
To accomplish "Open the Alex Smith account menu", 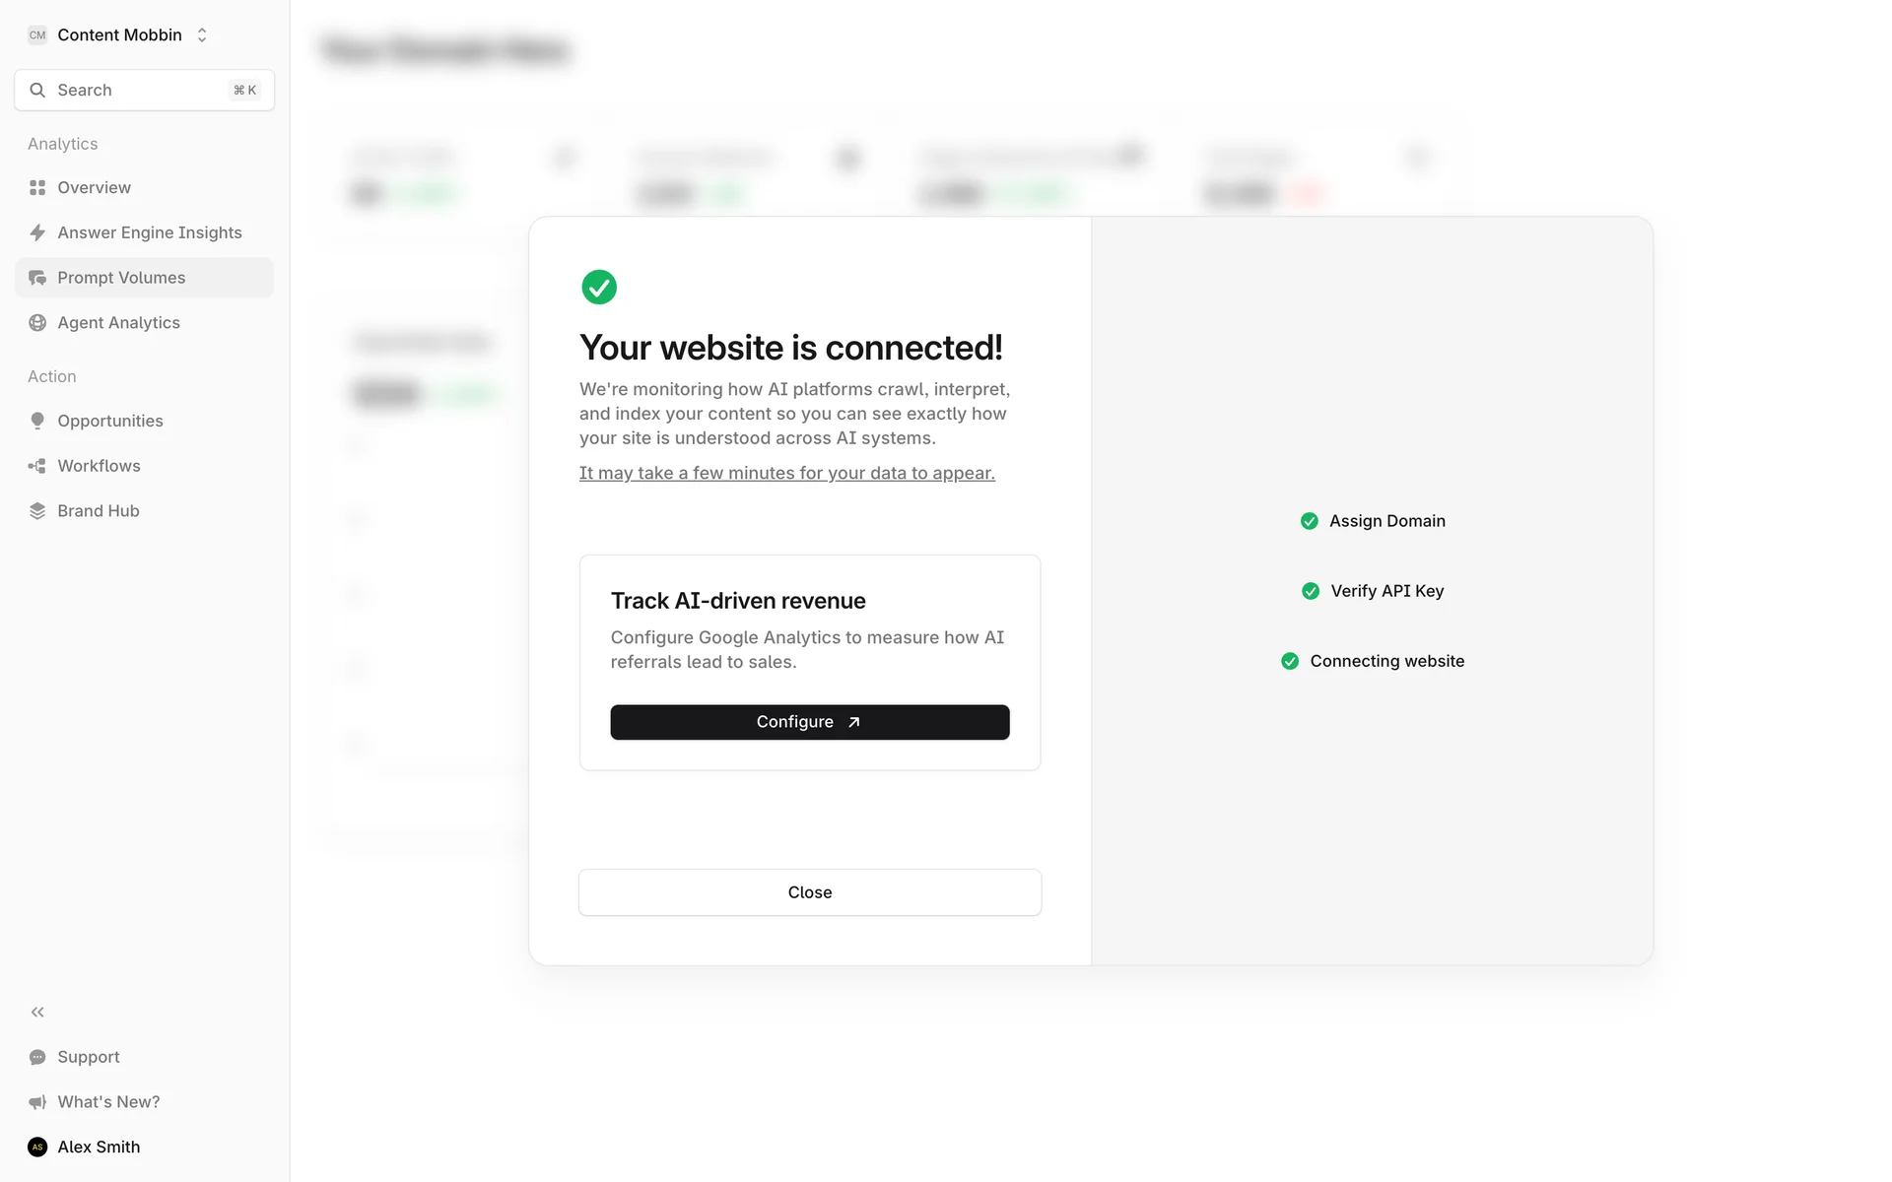I will pos(99,1147).
